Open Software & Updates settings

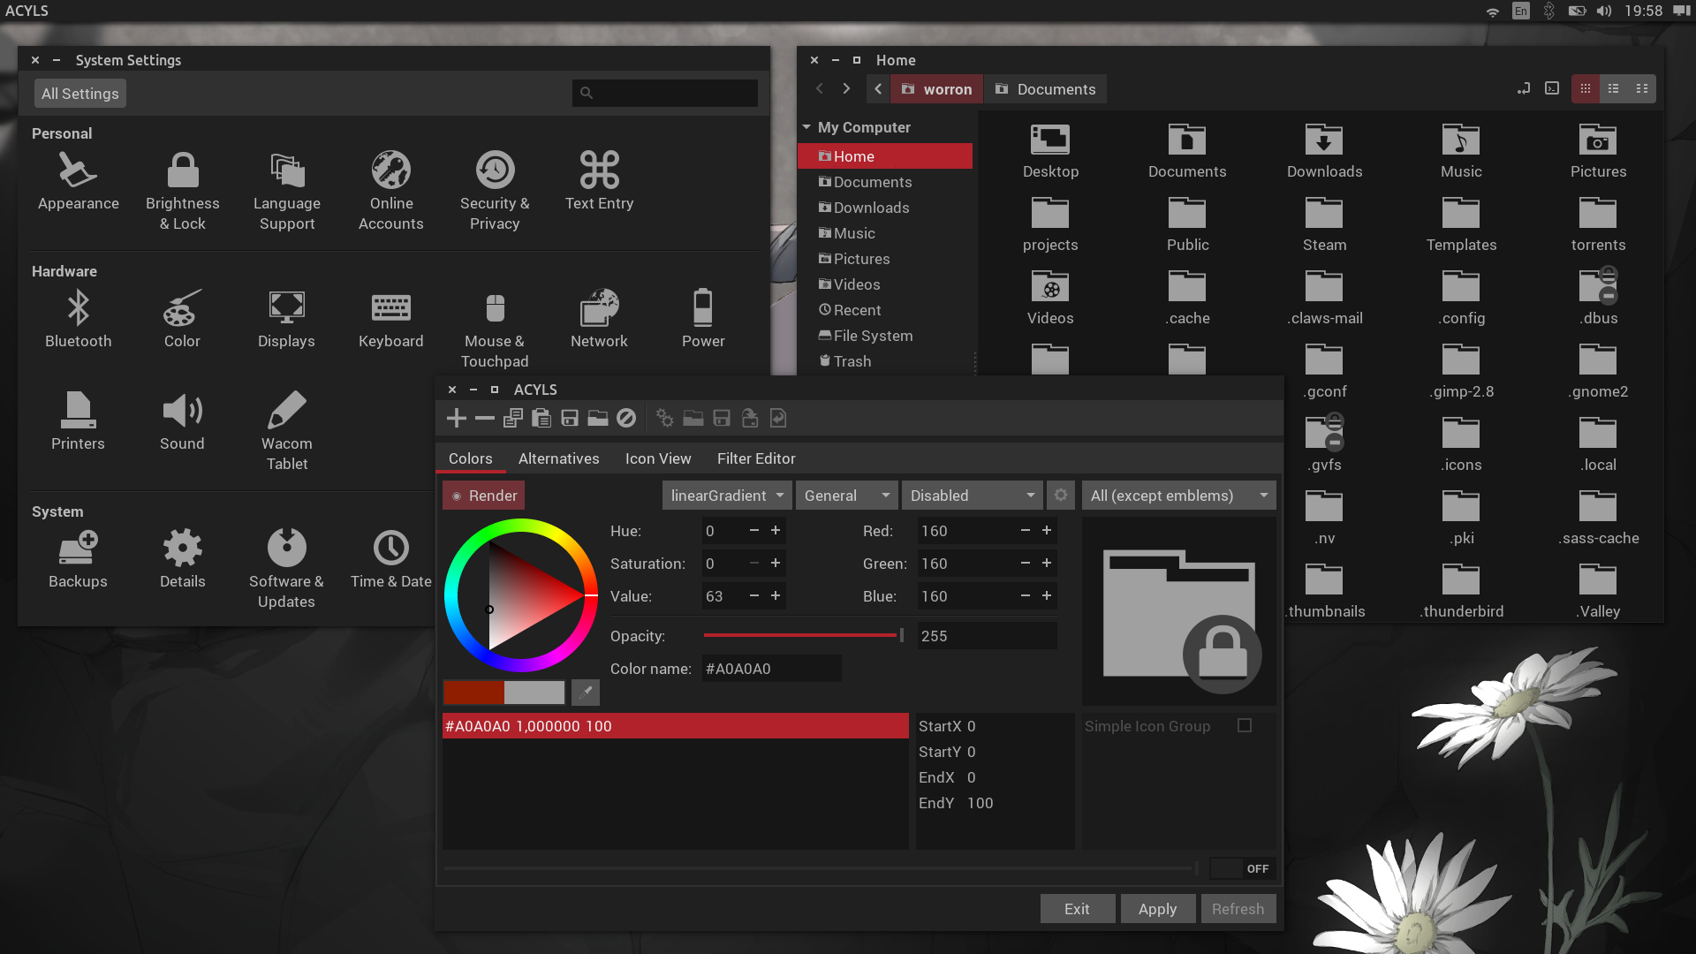(286, 570)
